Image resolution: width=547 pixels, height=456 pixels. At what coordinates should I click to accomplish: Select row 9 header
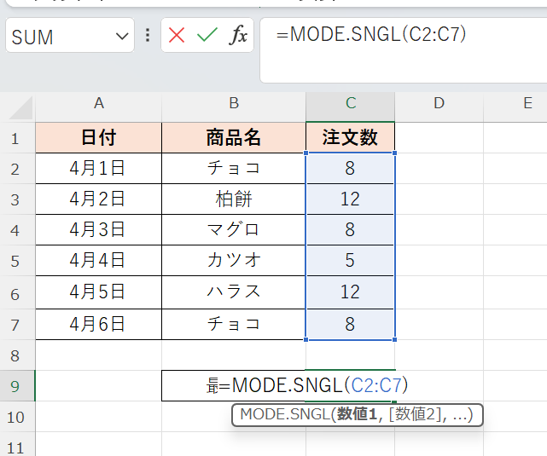pos(16,385)
